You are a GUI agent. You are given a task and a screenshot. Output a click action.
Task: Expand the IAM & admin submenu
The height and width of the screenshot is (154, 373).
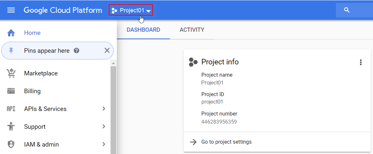point(104,144)
